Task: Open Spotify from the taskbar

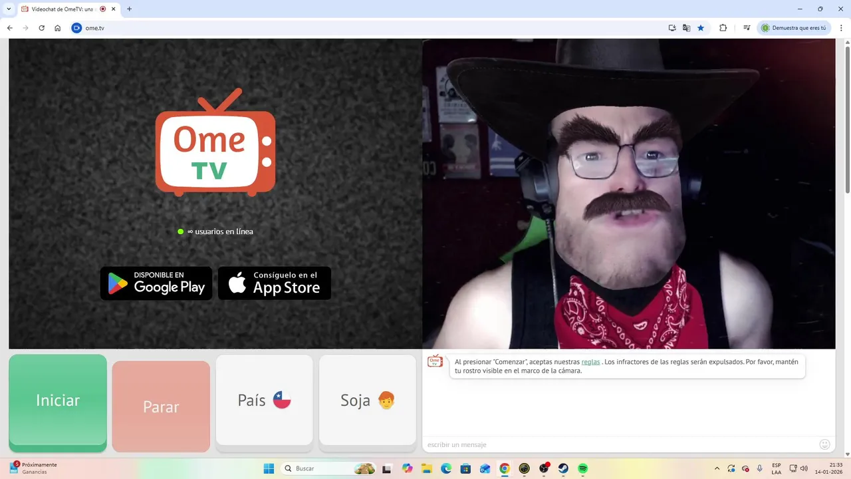Action: [x=583, y=468]
